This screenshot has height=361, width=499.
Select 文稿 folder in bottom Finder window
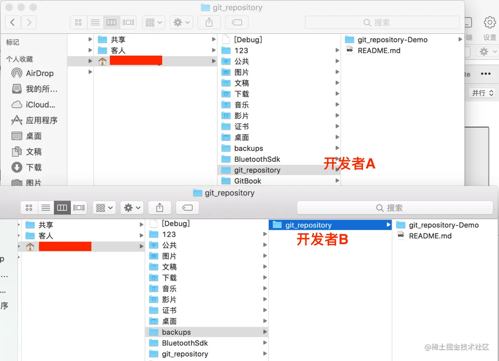[x=206, y=267]
